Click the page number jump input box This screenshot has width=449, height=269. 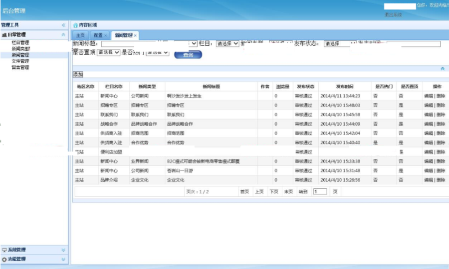point(320,192)
